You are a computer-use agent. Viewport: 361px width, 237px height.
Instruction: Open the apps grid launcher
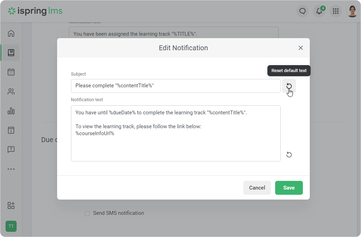335,11
